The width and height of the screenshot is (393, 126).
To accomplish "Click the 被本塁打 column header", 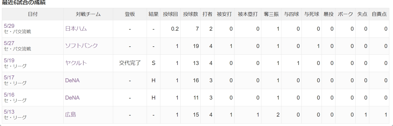I will pyautogui.click(x=248, y=14).
